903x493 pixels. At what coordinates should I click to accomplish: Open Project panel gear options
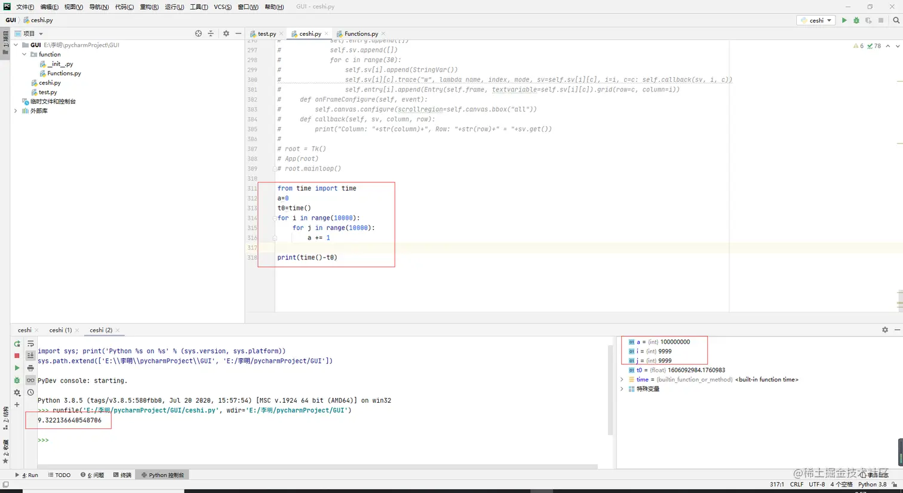point(226,33)
